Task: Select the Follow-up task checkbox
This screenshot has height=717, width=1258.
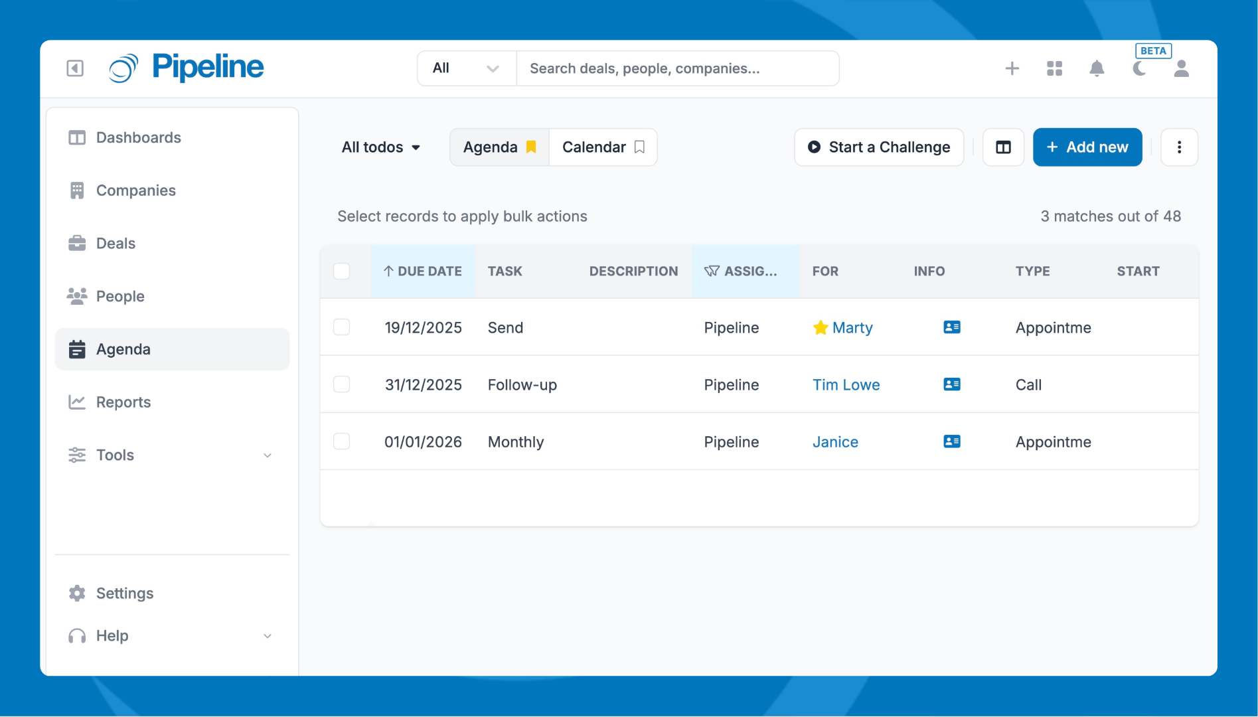Action: tap(342, 384)
